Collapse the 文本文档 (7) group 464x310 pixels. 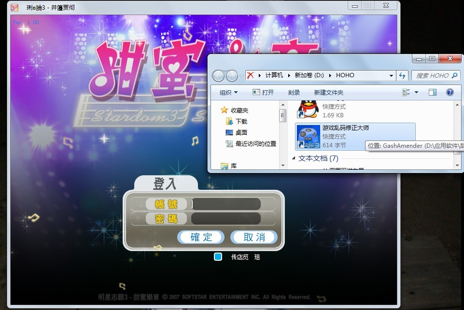(294, 158)
